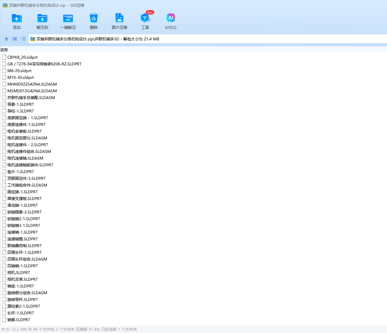387x333 pixels.
Task: Switch to large icon view mode
Action: pyautogui.click(x=15, y=39)
